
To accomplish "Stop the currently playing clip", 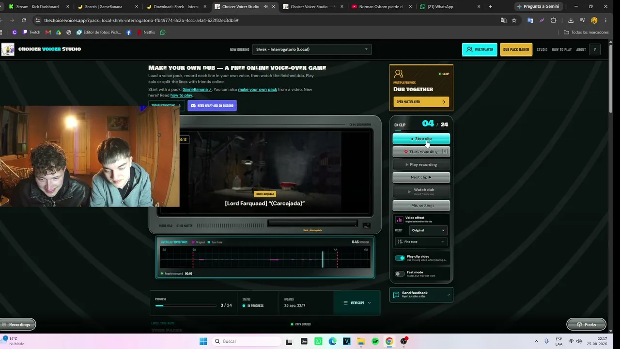I will coord(421,139).
